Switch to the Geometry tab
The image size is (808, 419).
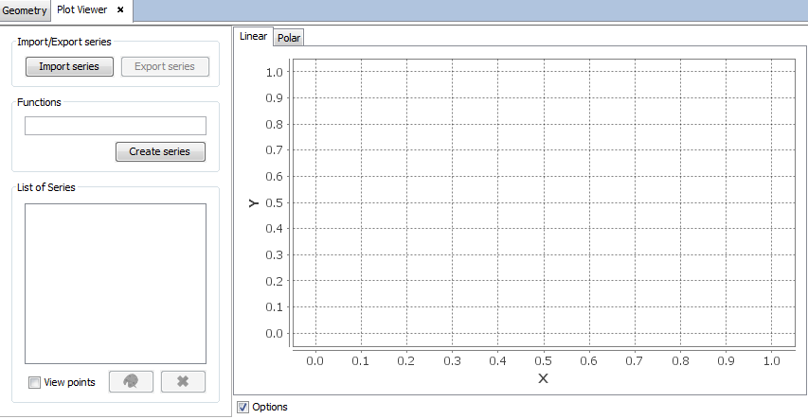click(x=24, y=10)
